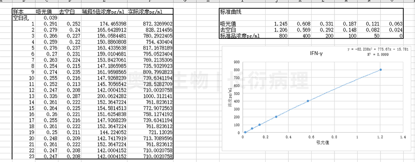The height and width of the screenshot is (162, 415).
Task: Select sample 1 去空白 value 0.252
Action: (x=70, y=24)
